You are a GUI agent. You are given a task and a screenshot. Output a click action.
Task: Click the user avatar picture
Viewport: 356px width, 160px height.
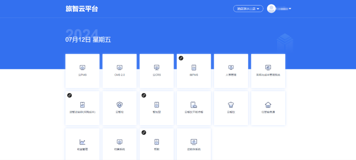click(x=271, y=9)
